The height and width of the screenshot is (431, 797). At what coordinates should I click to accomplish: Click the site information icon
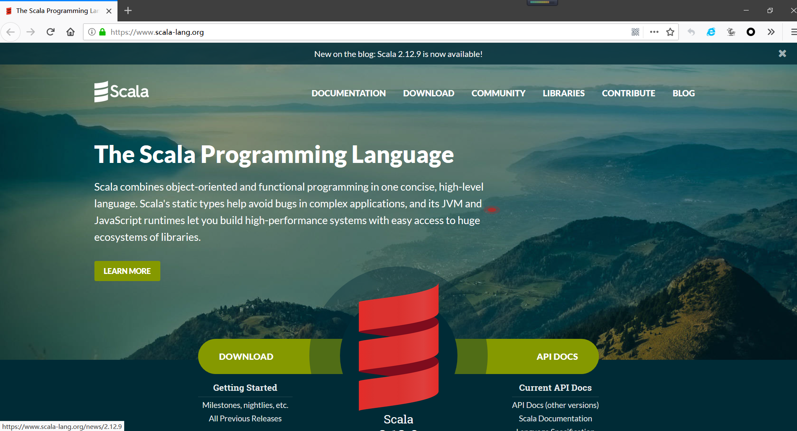tap(91, 32)
